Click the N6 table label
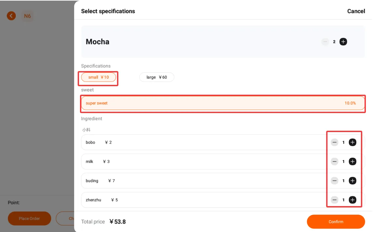The width and height of the screenshot is (377, 232). (x=28, y=16)
